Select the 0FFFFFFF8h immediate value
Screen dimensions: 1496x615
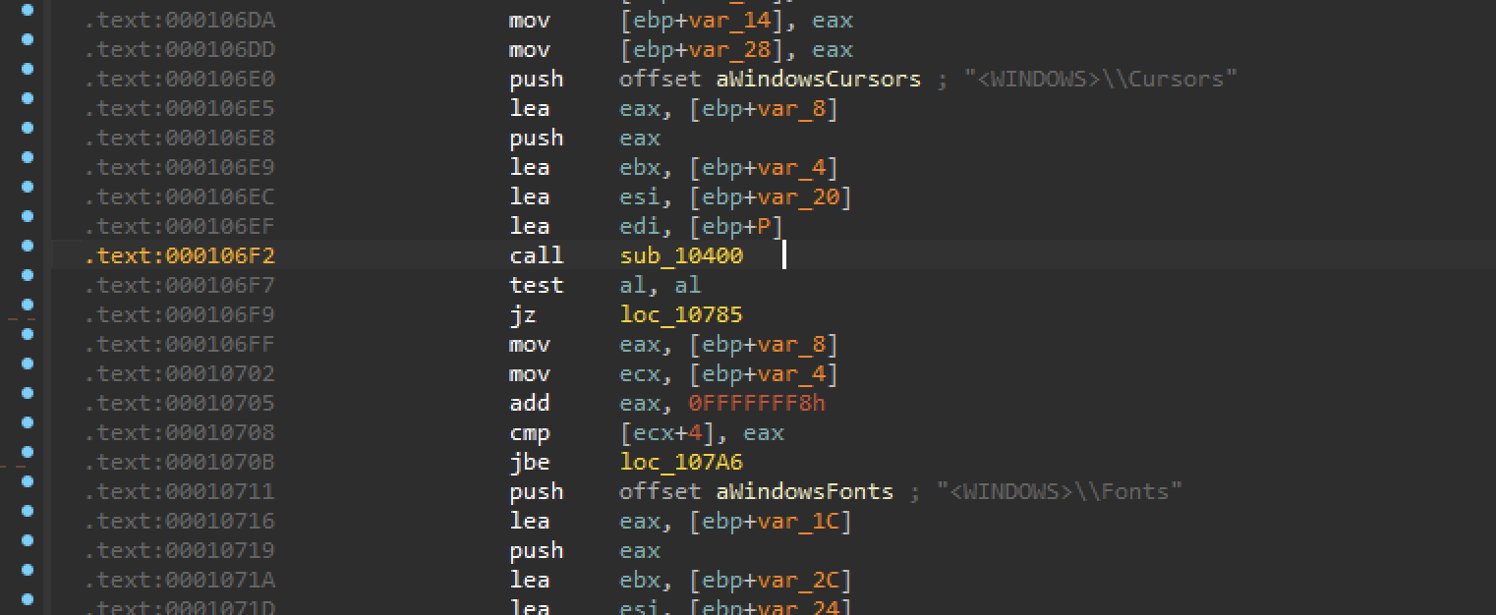(757, 404)
